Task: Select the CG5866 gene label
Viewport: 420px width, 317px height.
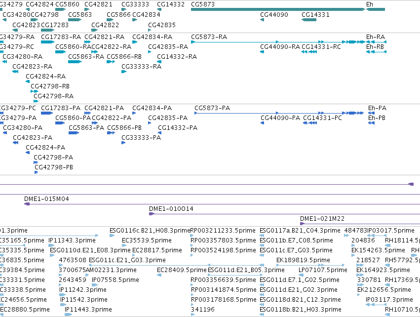Action: point(118,14)
